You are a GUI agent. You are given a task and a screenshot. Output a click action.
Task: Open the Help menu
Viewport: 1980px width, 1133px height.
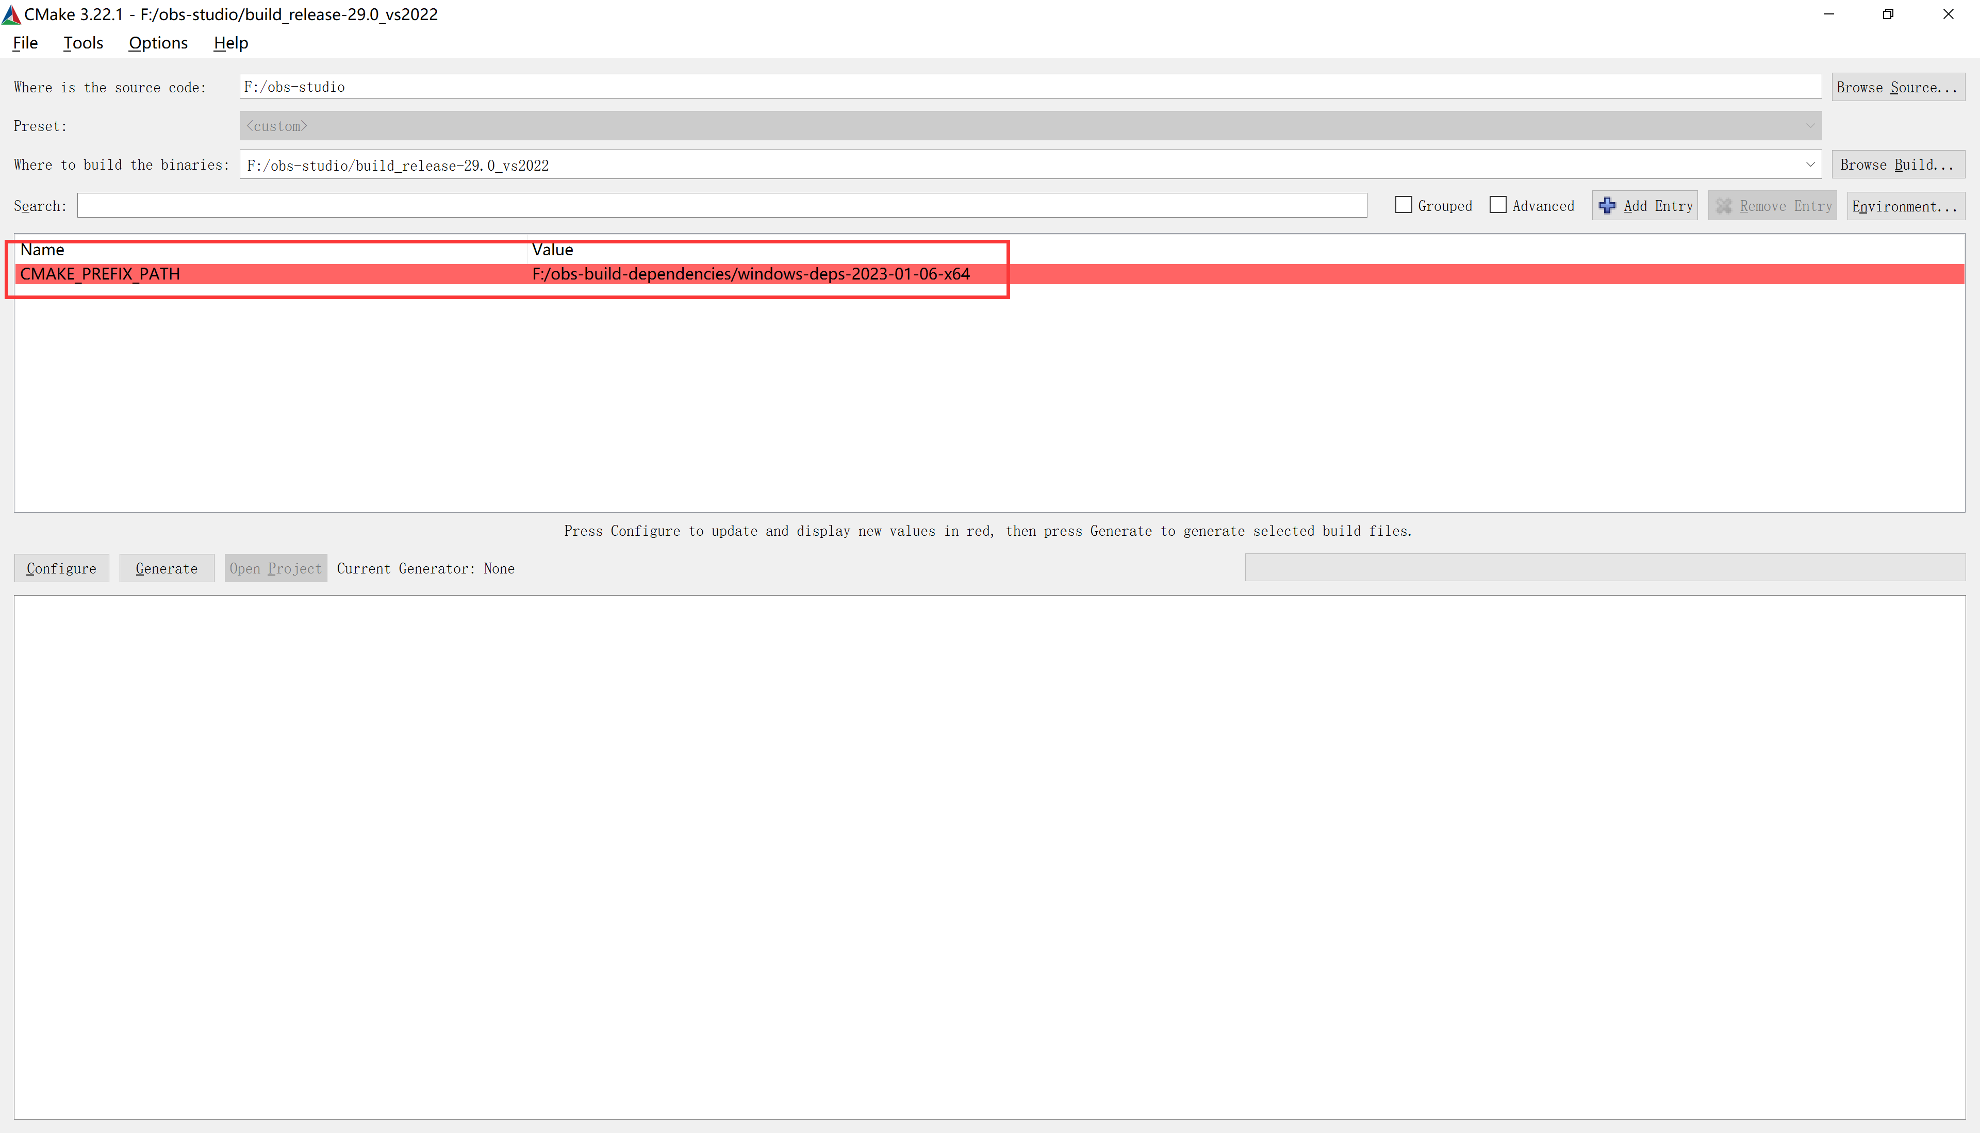(230, 43)
